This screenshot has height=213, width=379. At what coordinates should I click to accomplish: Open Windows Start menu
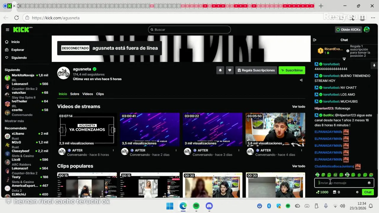tap(170, 206)
